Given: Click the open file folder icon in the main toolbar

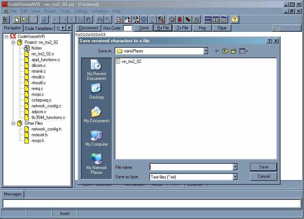Looking at the screenshot, I should 25,20.
